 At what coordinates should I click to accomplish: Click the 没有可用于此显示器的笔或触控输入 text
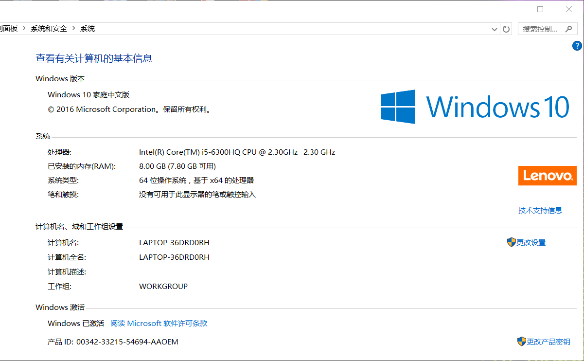click(x=197, y=194)
